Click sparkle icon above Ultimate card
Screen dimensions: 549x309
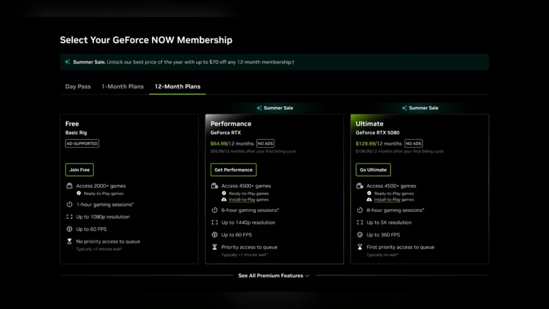tap(404, 108)
